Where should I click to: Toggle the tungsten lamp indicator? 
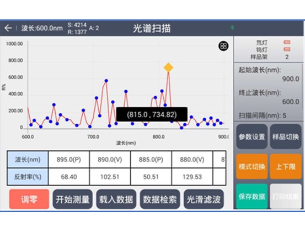click(287, 49)
